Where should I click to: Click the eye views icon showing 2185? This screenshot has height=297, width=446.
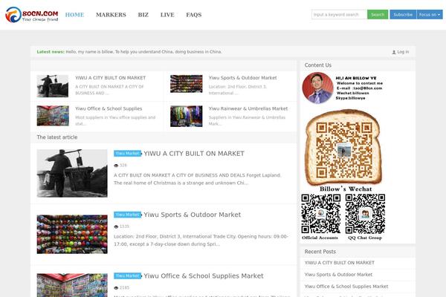click(x=116, y=288)
